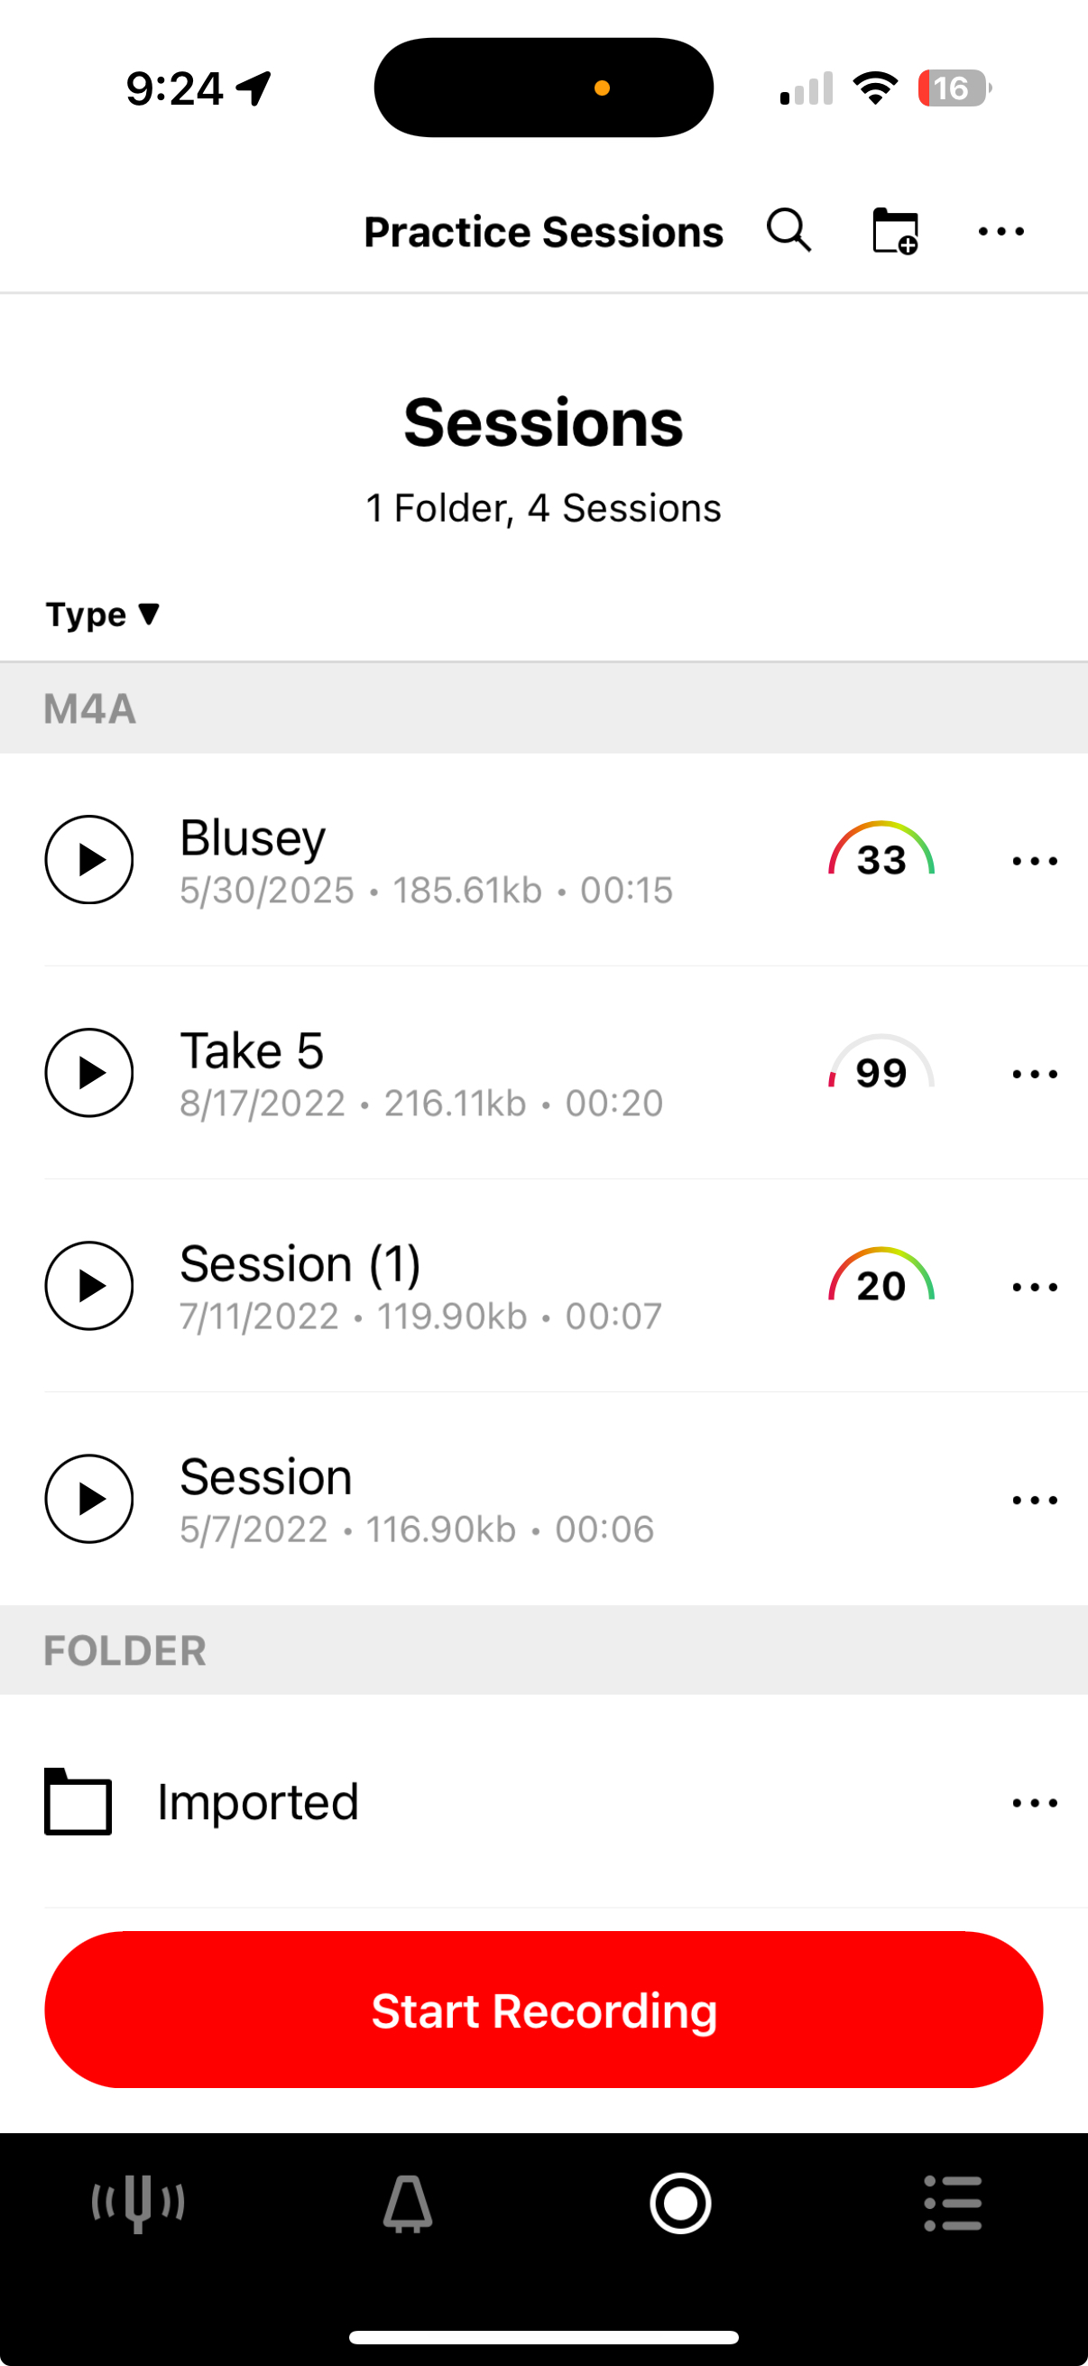Play the Blusey session
1088x2366 pixels.
(x=89, y=860)
